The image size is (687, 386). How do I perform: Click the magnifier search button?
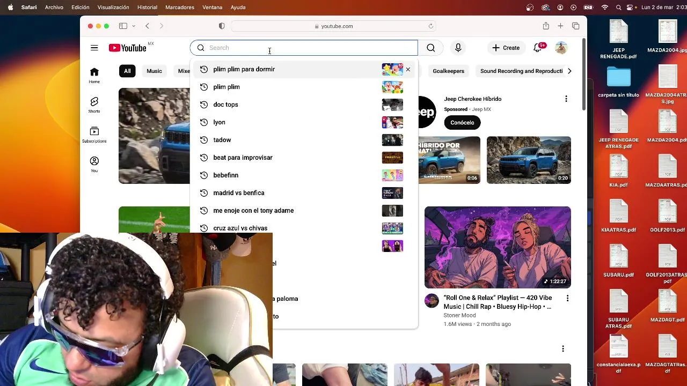(431, 48)
